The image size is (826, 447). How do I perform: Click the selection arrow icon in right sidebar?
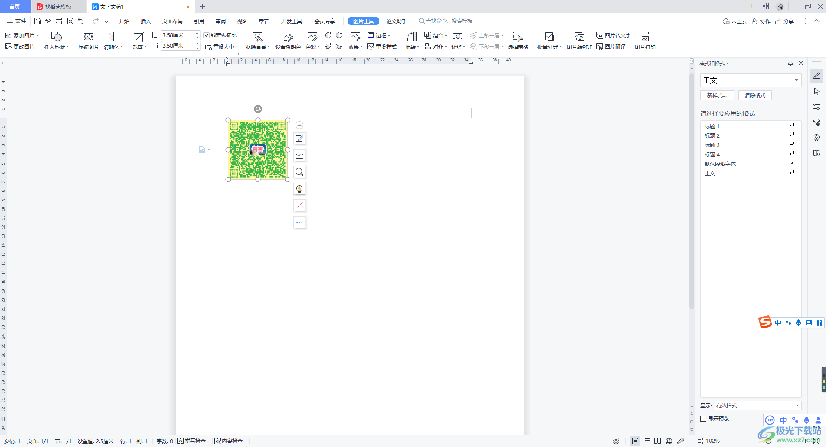tap(817, 91)
